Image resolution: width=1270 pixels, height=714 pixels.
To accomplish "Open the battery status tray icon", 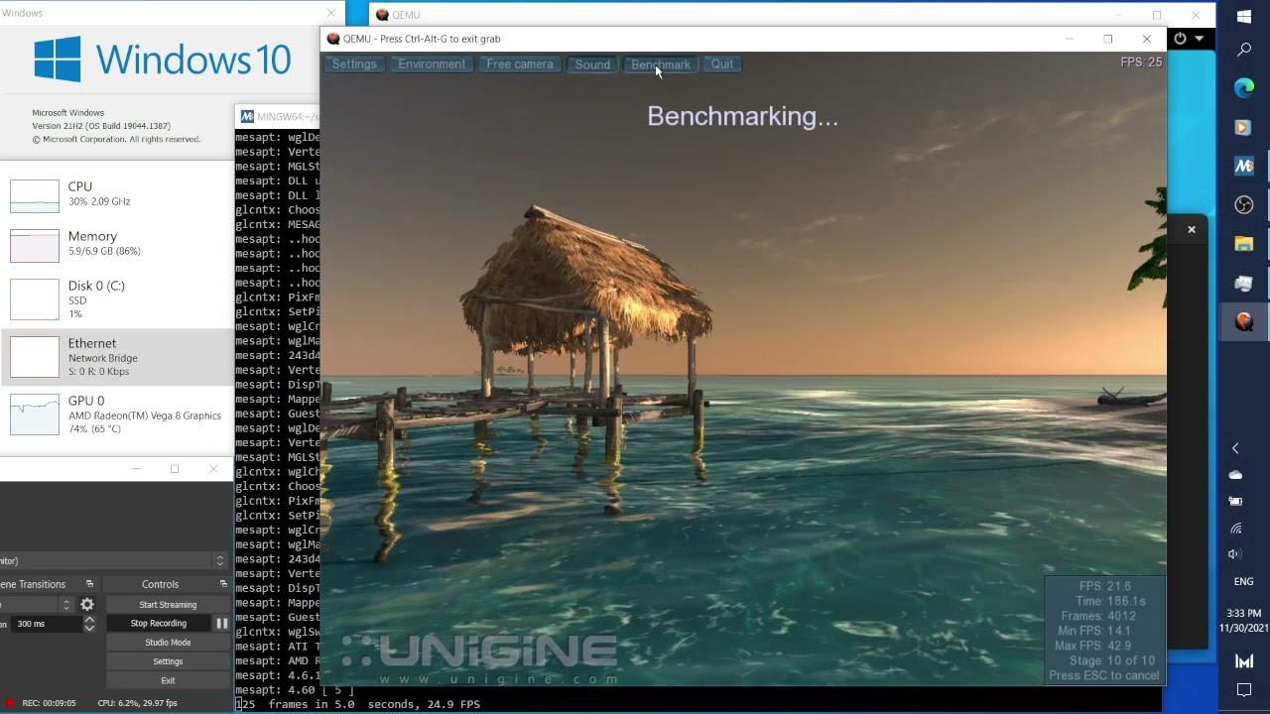I will click(1235, 502).
